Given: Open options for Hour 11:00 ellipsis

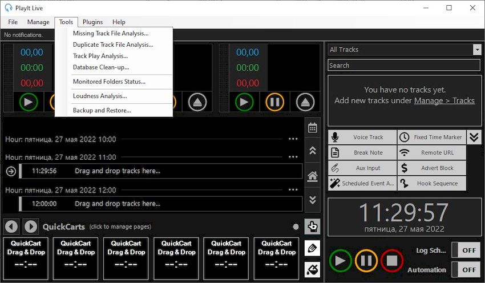Looking at the screenshot, I should [x=293, y=157].
